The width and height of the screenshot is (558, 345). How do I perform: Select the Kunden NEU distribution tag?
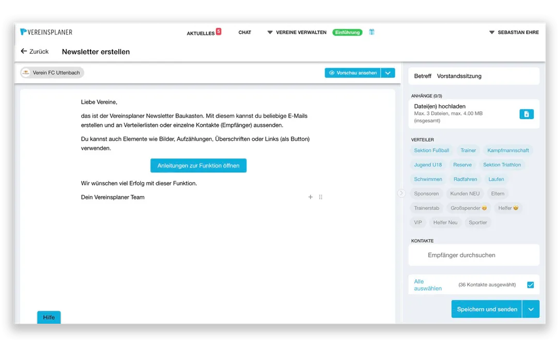(465, 193)
